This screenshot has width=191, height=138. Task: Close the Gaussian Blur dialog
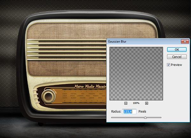(x=185, y=42)
